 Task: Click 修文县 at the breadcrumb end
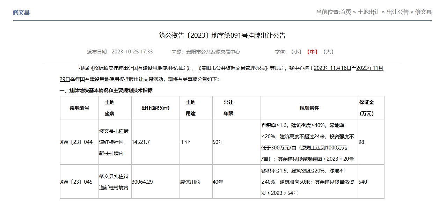pyautogui.click(x=423, y=12)
